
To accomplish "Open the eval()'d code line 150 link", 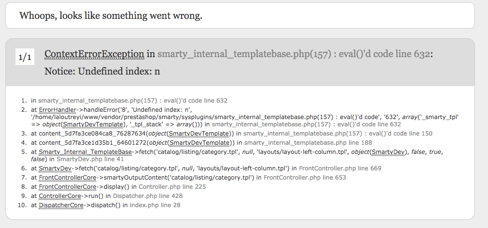I will coord(338,134).
